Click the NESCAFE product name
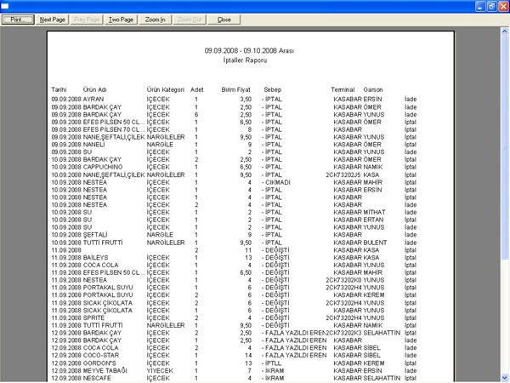 [97, 378]
